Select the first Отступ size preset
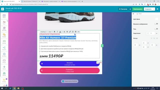Viewport: 160px width, 90px height. (x=151, y=38)
